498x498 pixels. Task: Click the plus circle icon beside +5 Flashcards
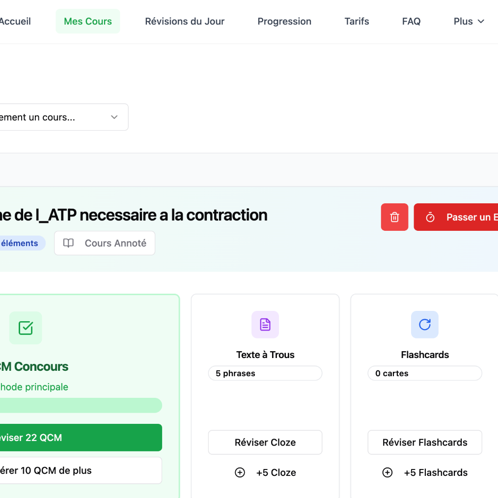point(387,472)
